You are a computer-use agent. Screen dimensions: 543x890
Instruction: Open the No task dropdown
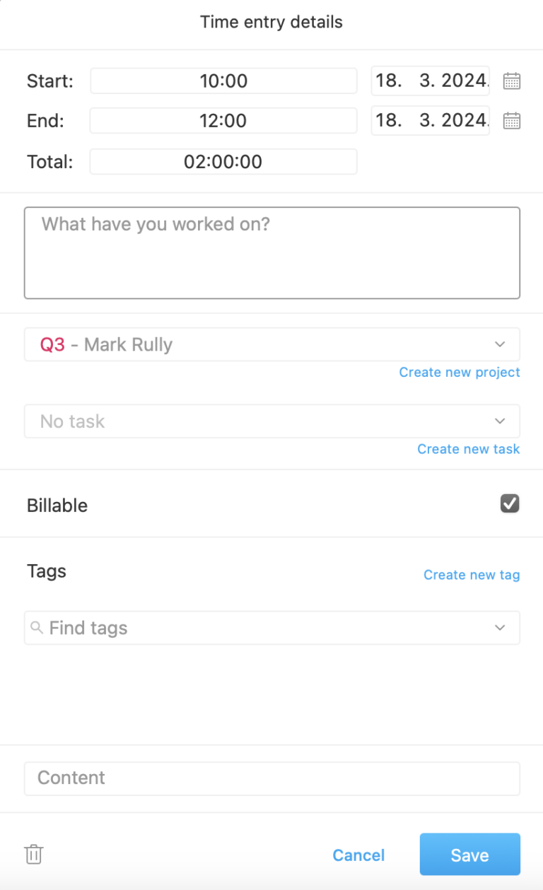[500, 421]
